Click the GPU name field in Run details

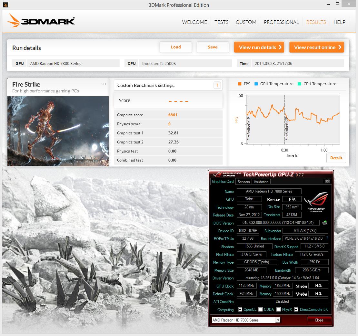click(73, 63)
